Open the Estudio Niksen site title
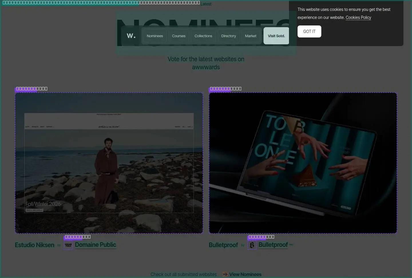Screen dimensions: 412x278 (35, 245)
